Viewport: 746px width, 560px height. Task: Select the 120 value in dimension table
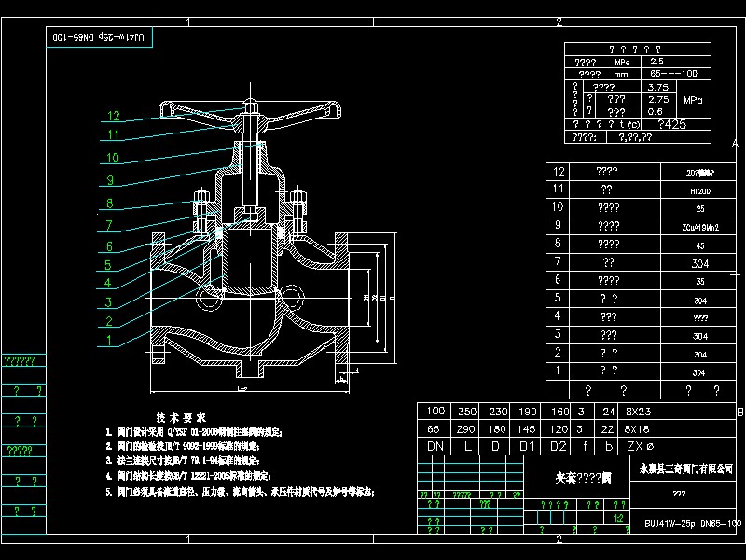coord(559,429)
